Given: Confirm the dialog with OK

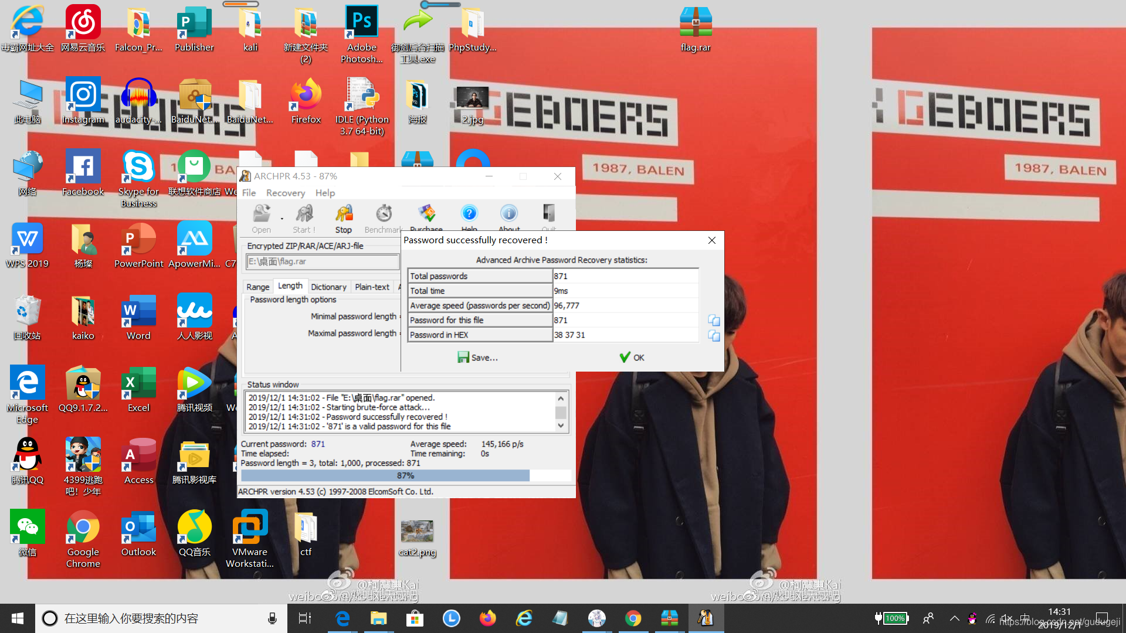Looking at the screenshot, I should 632,358.
